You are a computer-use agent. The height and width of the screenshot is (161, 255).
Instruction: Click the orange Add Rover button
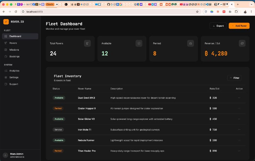click(x=239, y=26)
